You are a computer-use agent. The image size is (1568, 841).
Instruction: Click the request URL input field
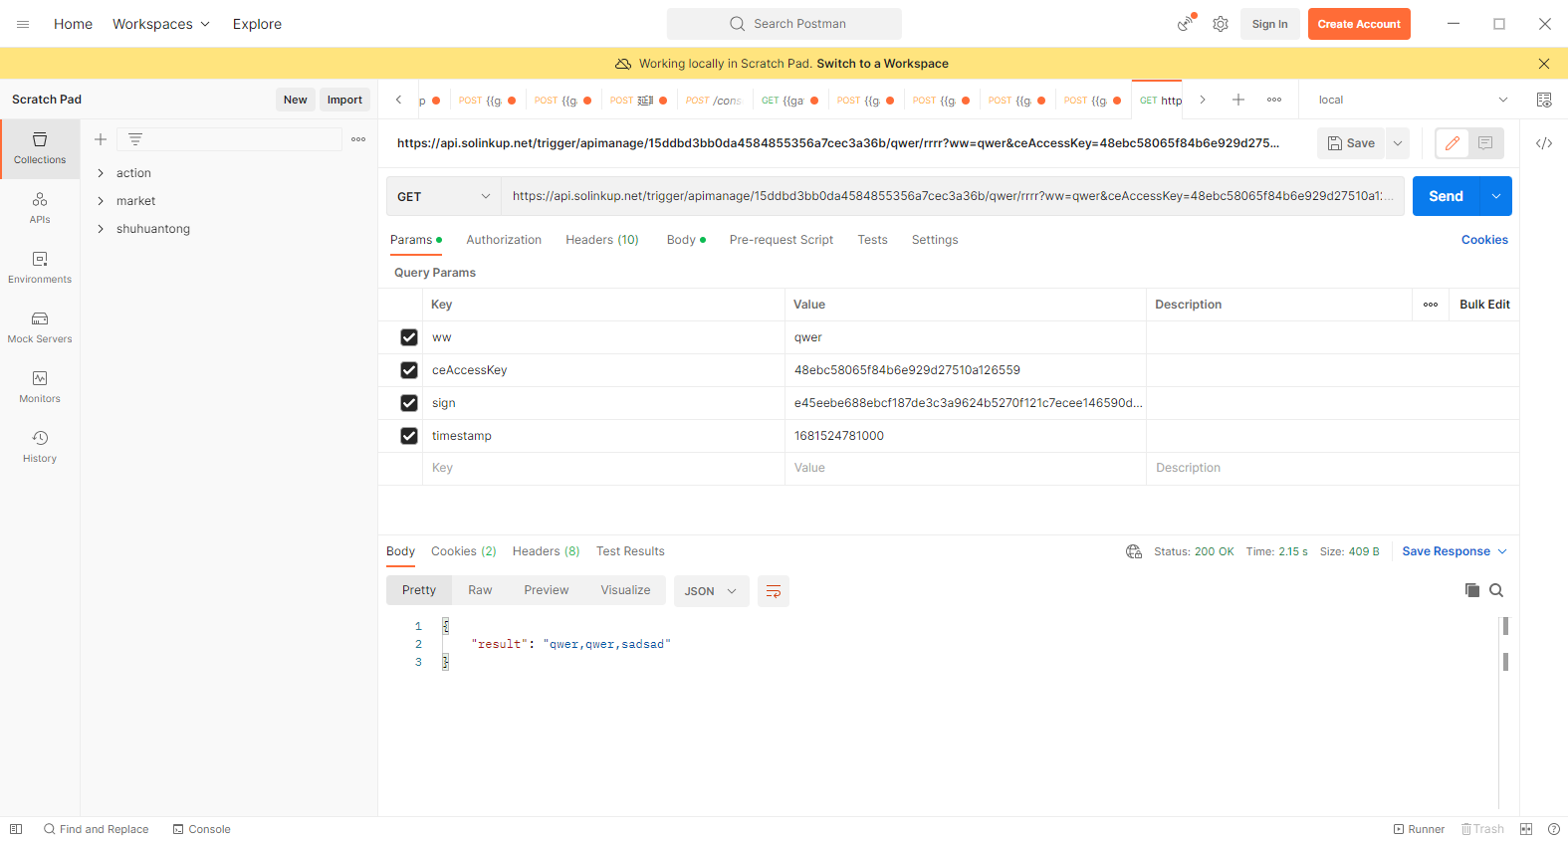(x=953, y=196)
